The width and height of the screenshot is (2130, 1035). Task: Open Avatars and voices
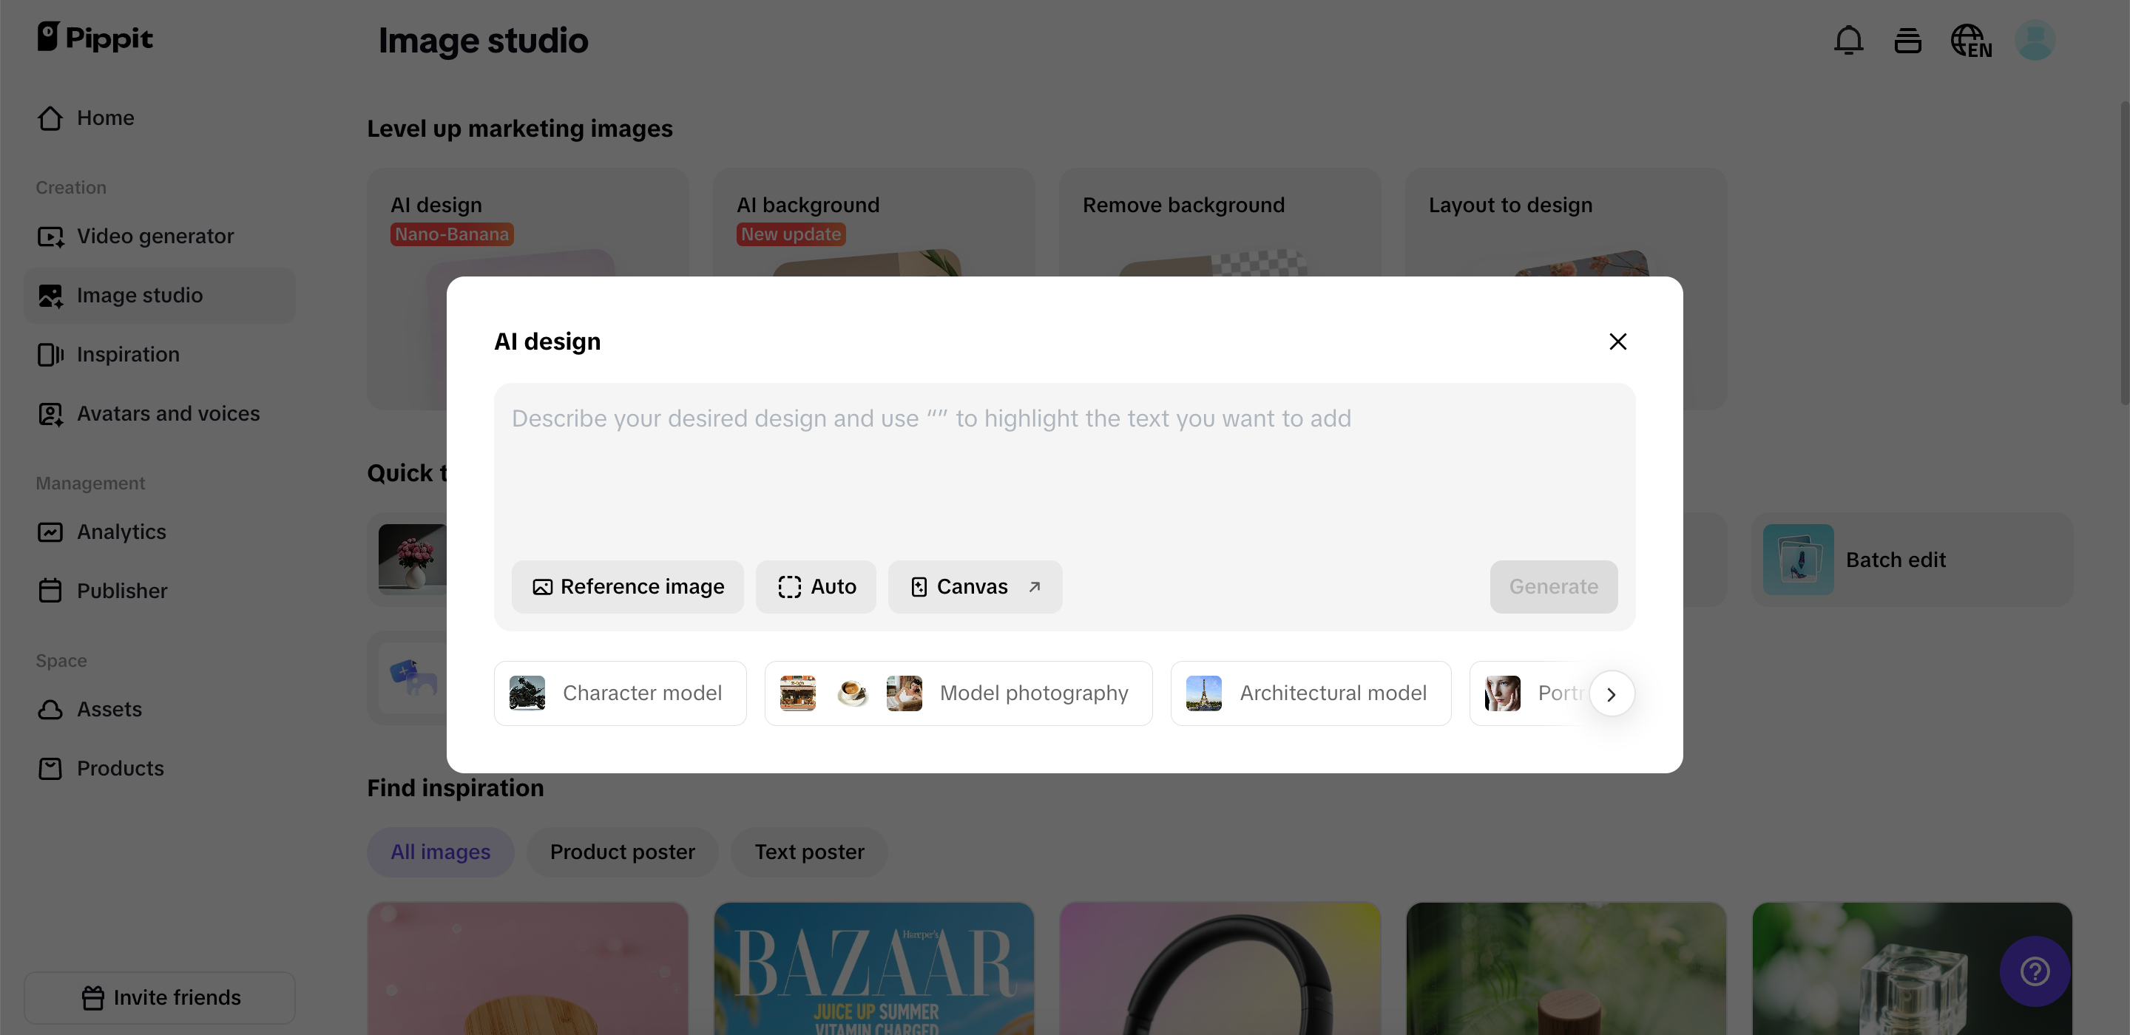[160, 413]
